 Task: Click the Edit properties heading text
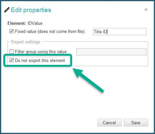[x=31, y=10]
